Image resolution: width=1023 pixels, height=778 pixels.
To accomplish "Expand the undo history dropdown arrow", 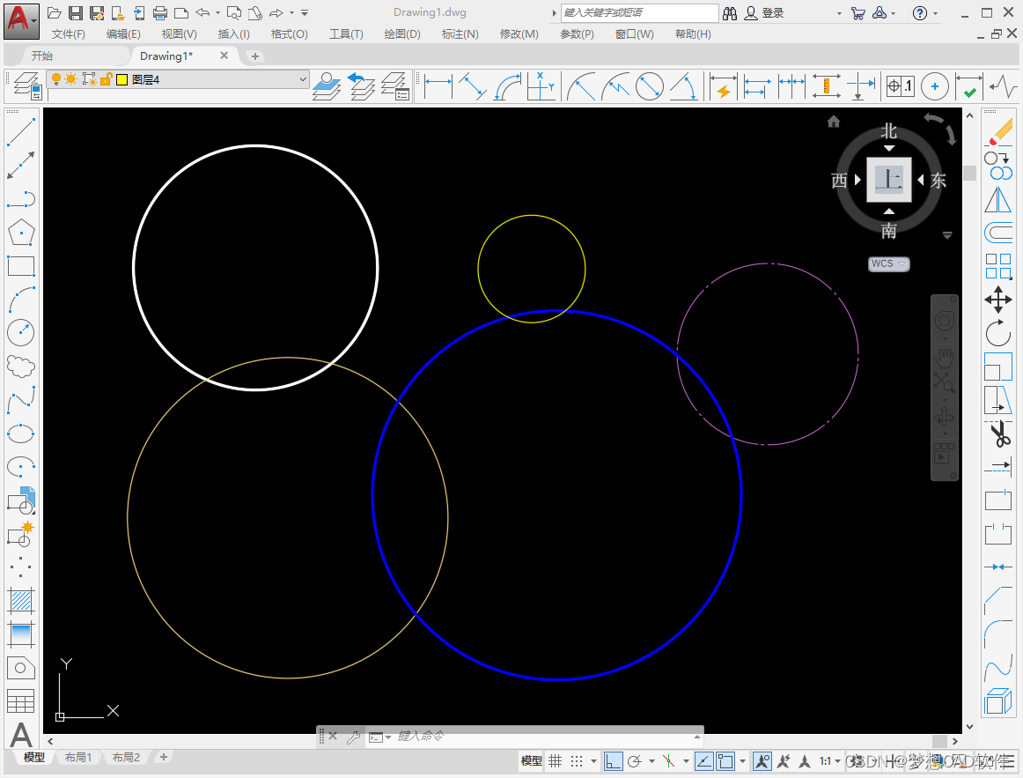I will click(218, 13).
